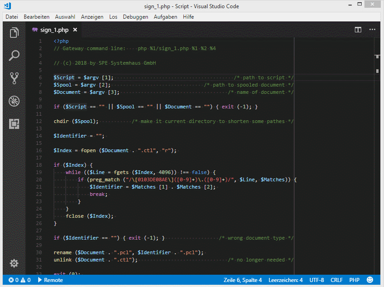Open the Debug view in activity bar
The height and width of the screenshot is (287, 384).
[14, 101]
